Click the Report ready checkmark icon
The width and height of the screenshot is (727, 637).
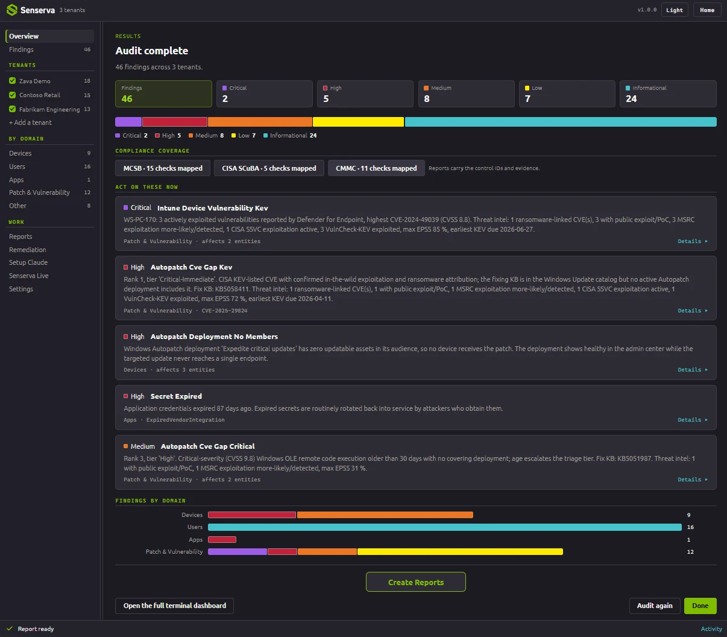10,629
